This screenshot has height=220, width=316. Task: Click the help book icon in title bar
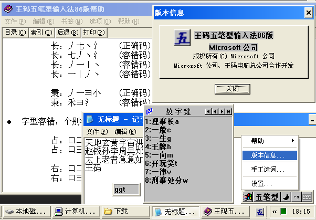click(x=8, y=9)
